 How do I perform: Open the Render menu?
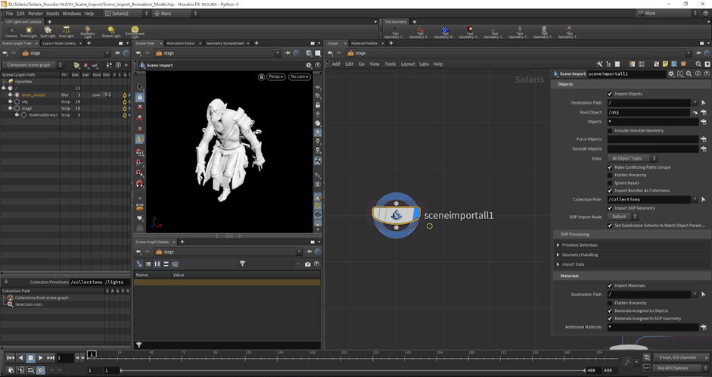pyautogui.click(x=35, y=14)
